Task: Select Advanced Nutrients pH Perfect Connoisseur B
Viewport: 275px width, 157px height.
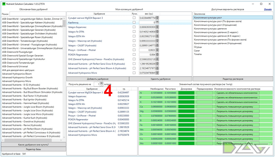Action: (31, 136)
